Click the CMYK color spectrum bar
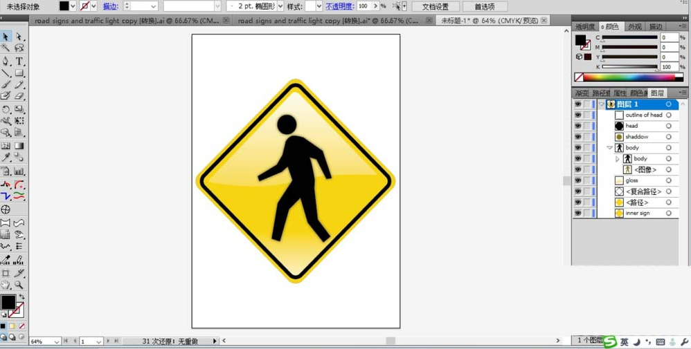 (629, 77)
